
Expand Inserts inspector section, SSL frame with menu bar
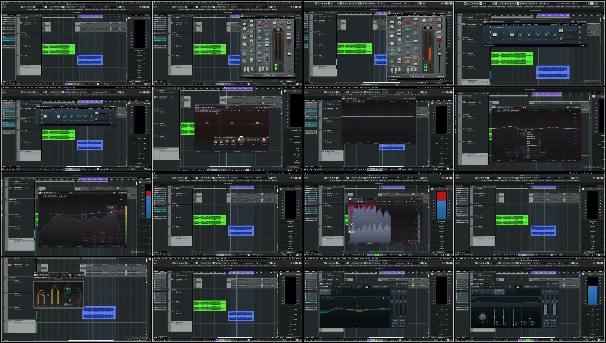[159, 21]
